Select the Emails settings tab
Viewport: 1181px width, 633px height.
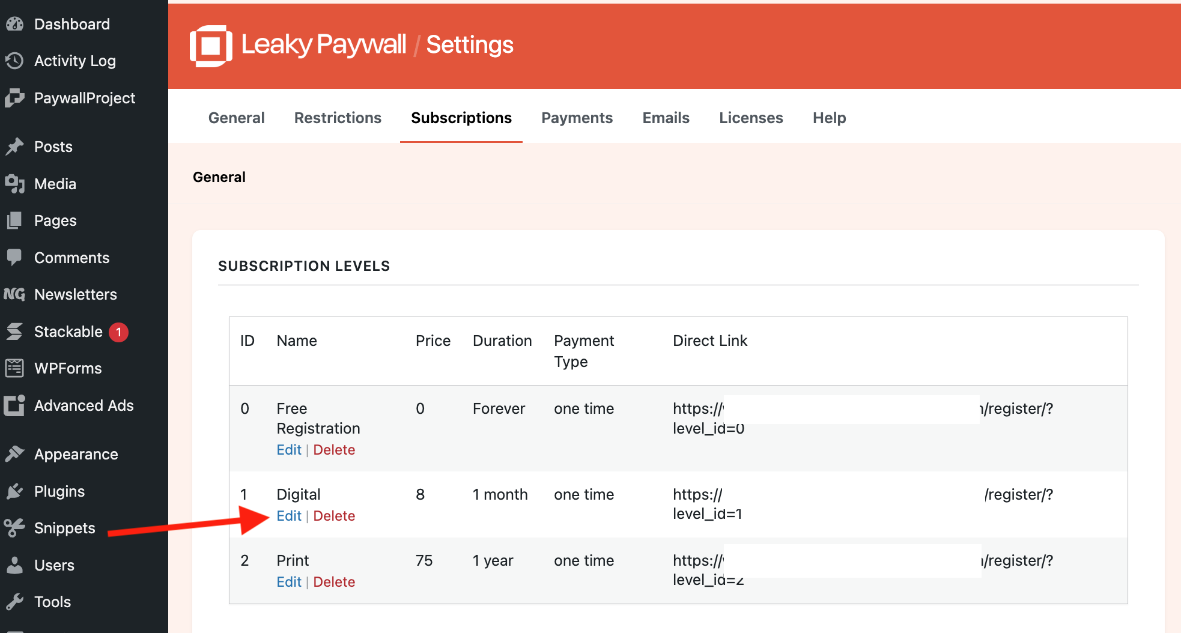(666, 118)
